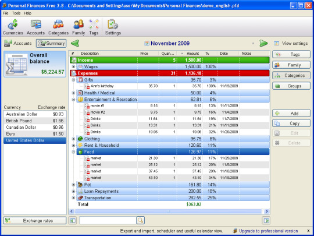Viewport: 314px width, 236px height.
Task: Click the horizontal scrollbar track
Action: pyautogui.click(x=168, y=211)
